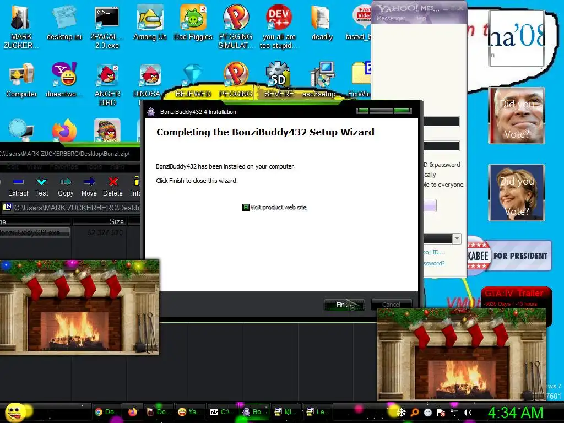Click the Firefox taskbar icon
Screen dimensions: 564x423
pyautogui.click(x=133, y=412)
